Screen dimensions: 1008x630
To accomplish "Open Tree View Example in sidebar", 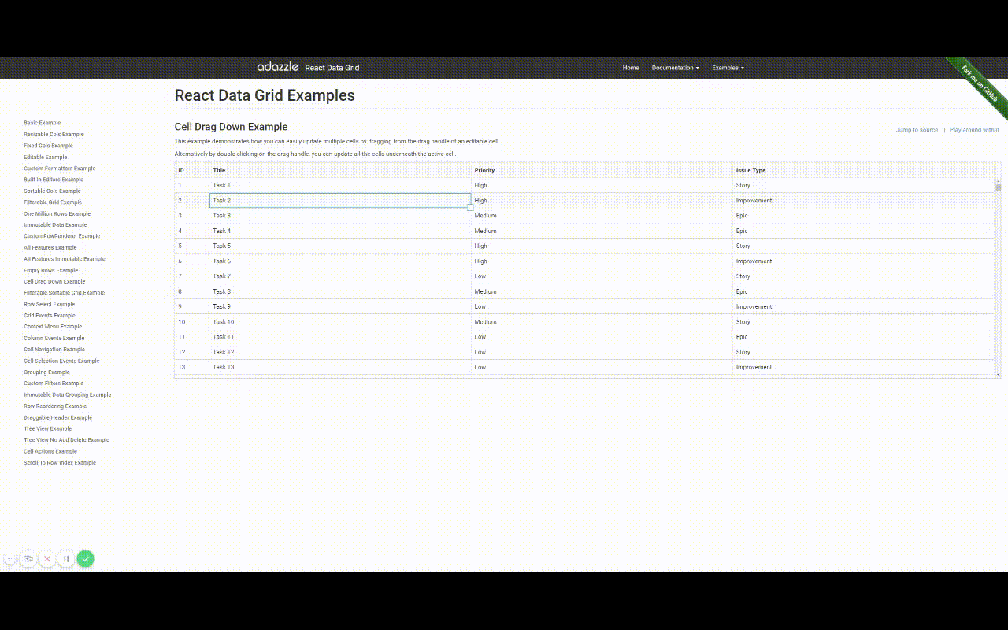I will pos(47,428).
